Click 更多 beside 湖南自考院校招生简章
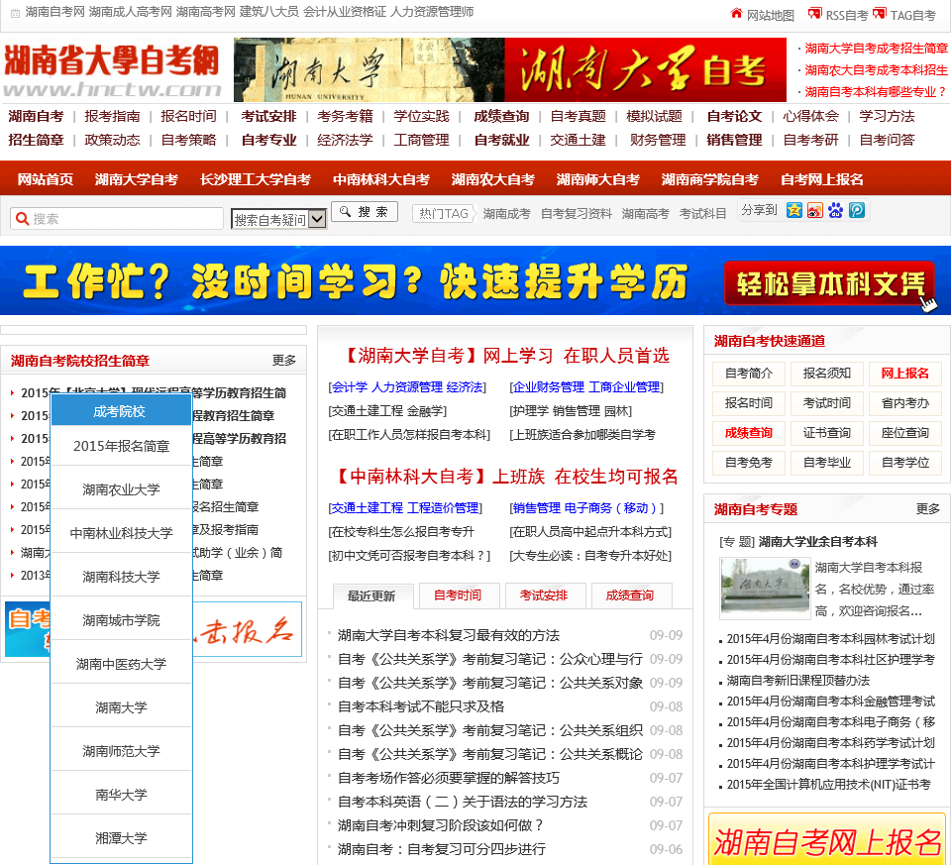Screen dimensions: 951x865 284,361
